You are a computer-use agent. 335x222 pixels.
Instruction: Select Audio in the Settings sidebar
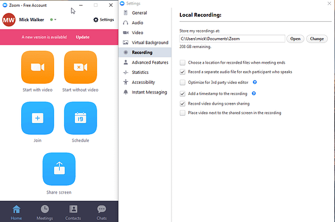(x=145, y=23)
